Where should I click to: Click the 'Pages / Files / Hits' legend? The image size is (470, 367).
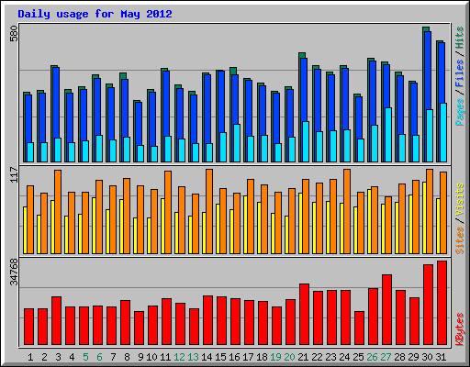click(x=460, y=76)
